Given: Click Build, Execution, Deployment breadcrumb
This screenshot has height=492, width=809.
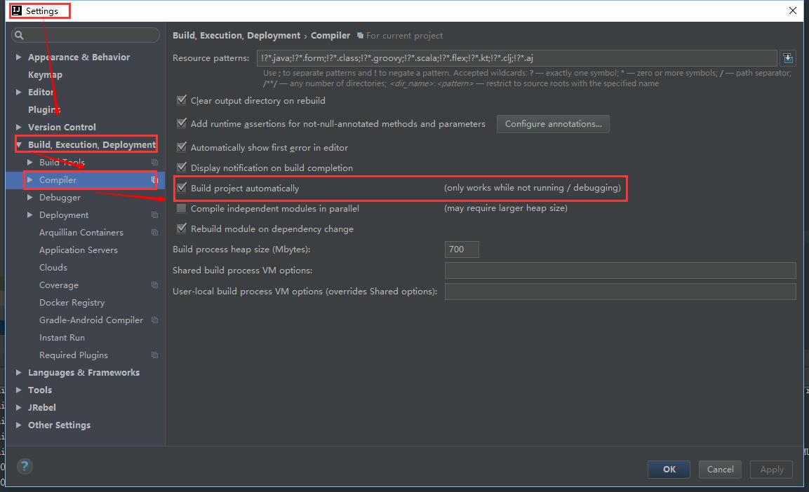Looking at the screenshot, I should (236, 36).
